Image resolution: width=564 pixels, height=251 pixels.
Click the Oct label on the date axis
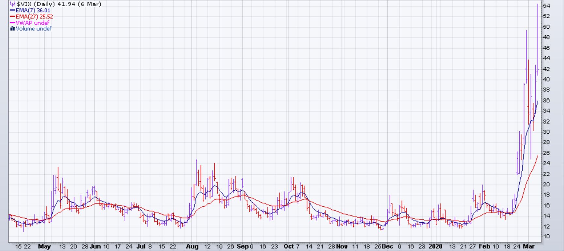coord(289,246)
